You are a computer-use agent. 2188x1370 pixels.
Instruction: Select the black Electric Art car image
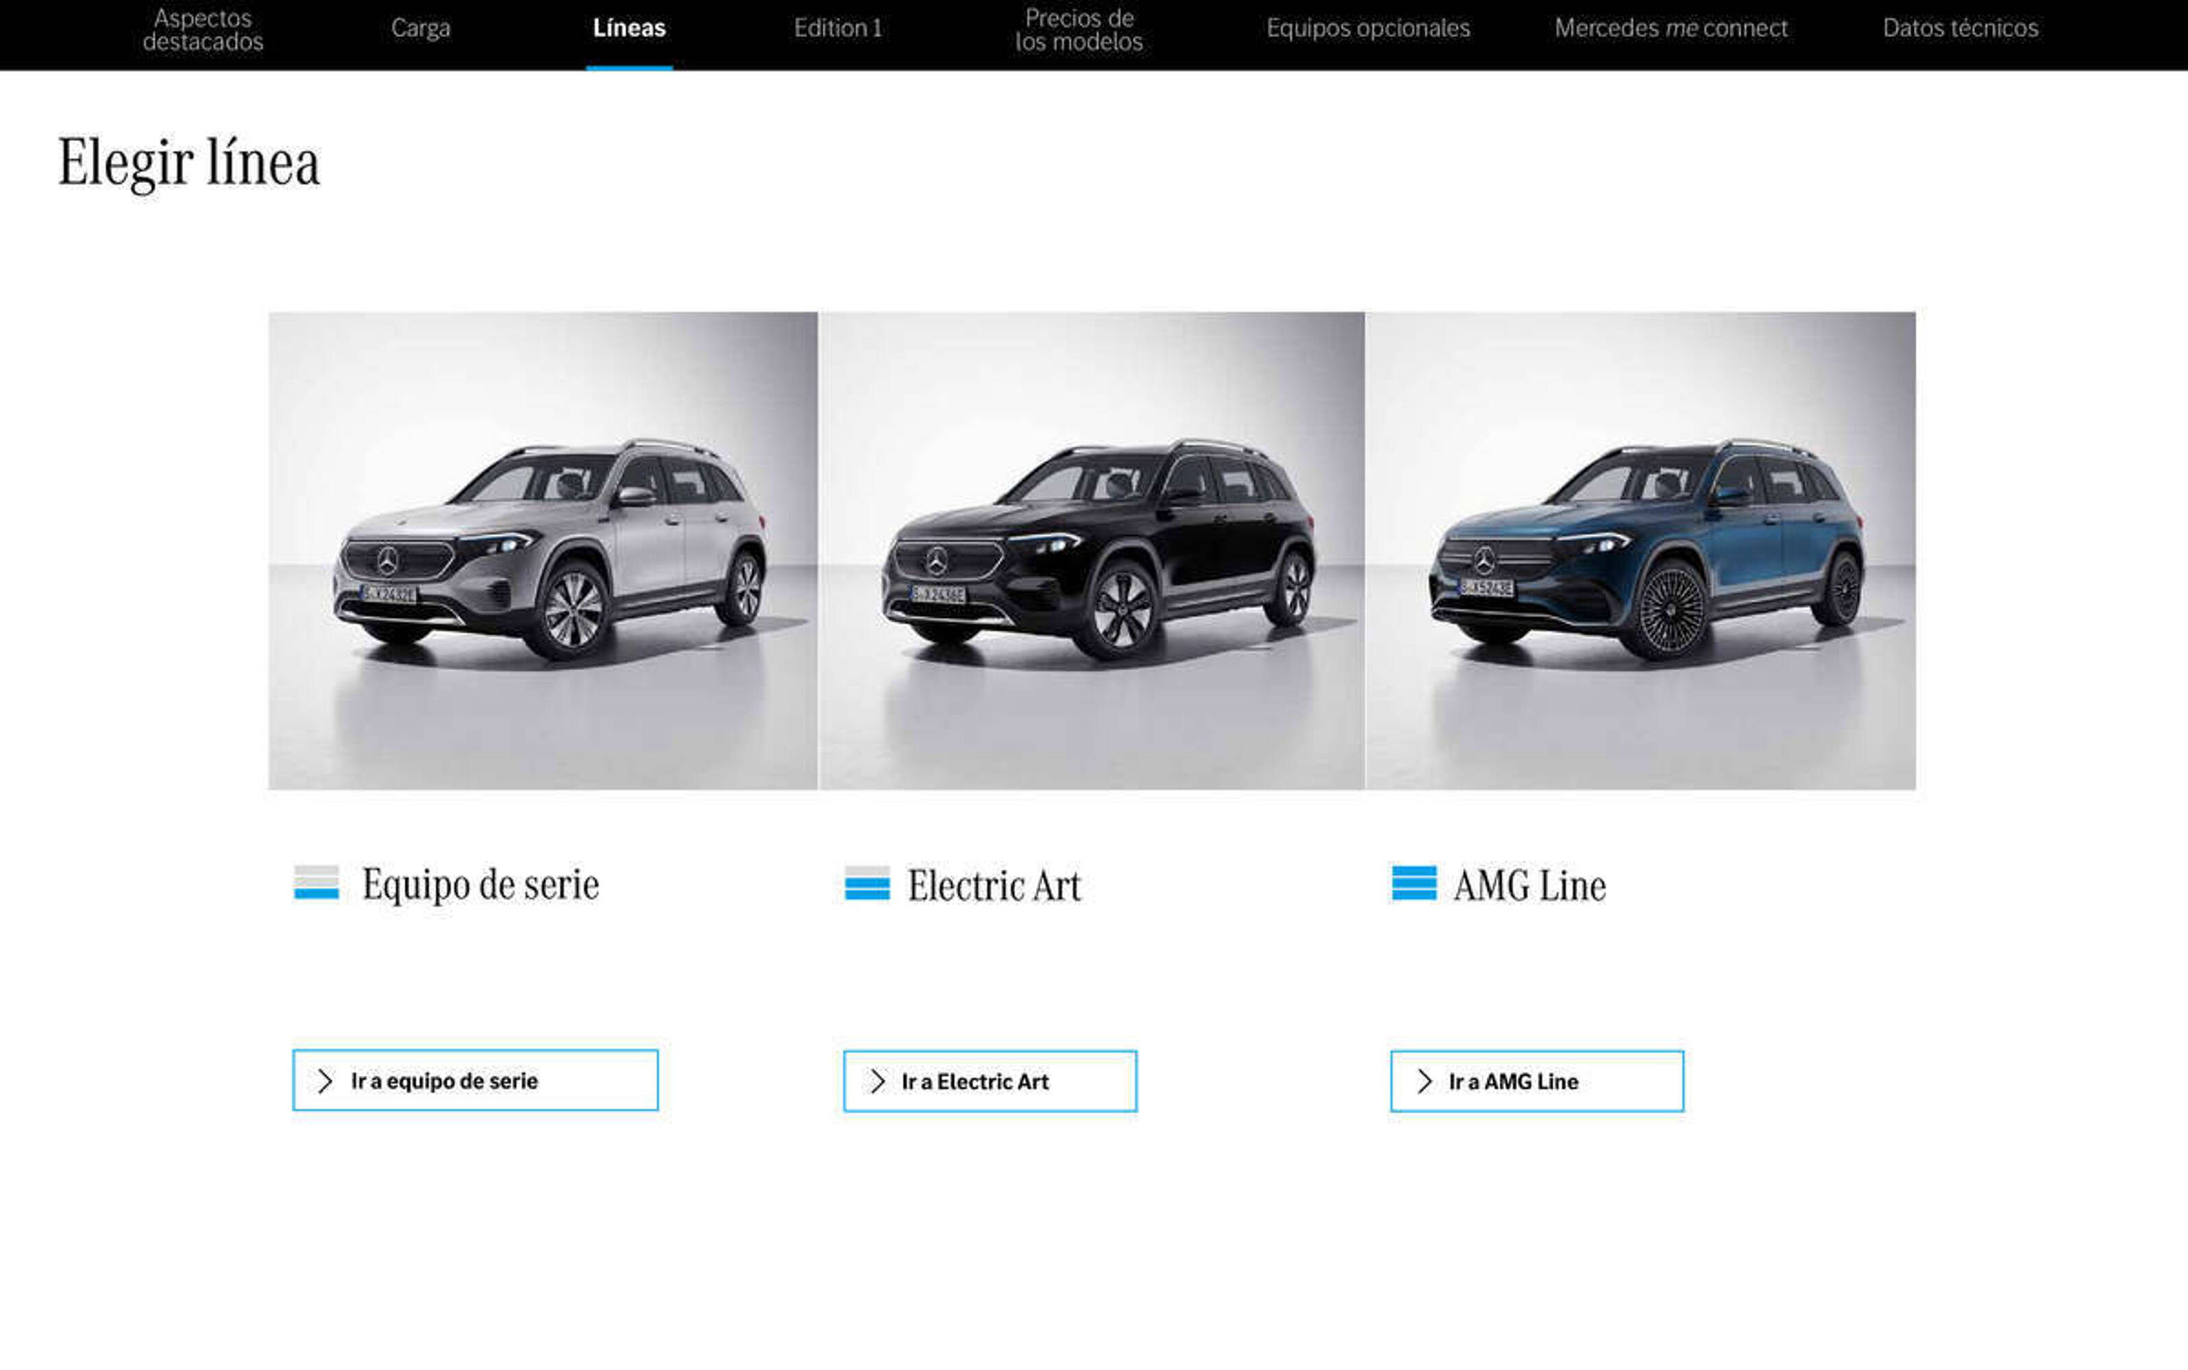click(x=1092, y=551)
